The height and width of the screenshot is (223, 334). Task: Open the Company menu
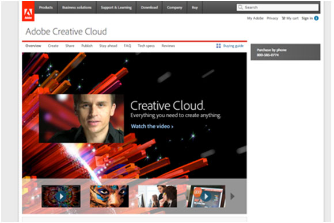coord(174,7)
